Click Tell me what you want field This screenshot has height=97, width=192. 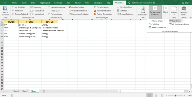tap(143, 3)
